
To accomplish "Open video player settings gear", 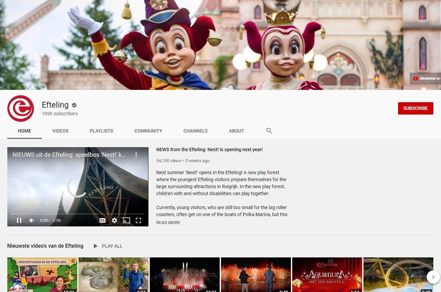I will tap(114, 220).
